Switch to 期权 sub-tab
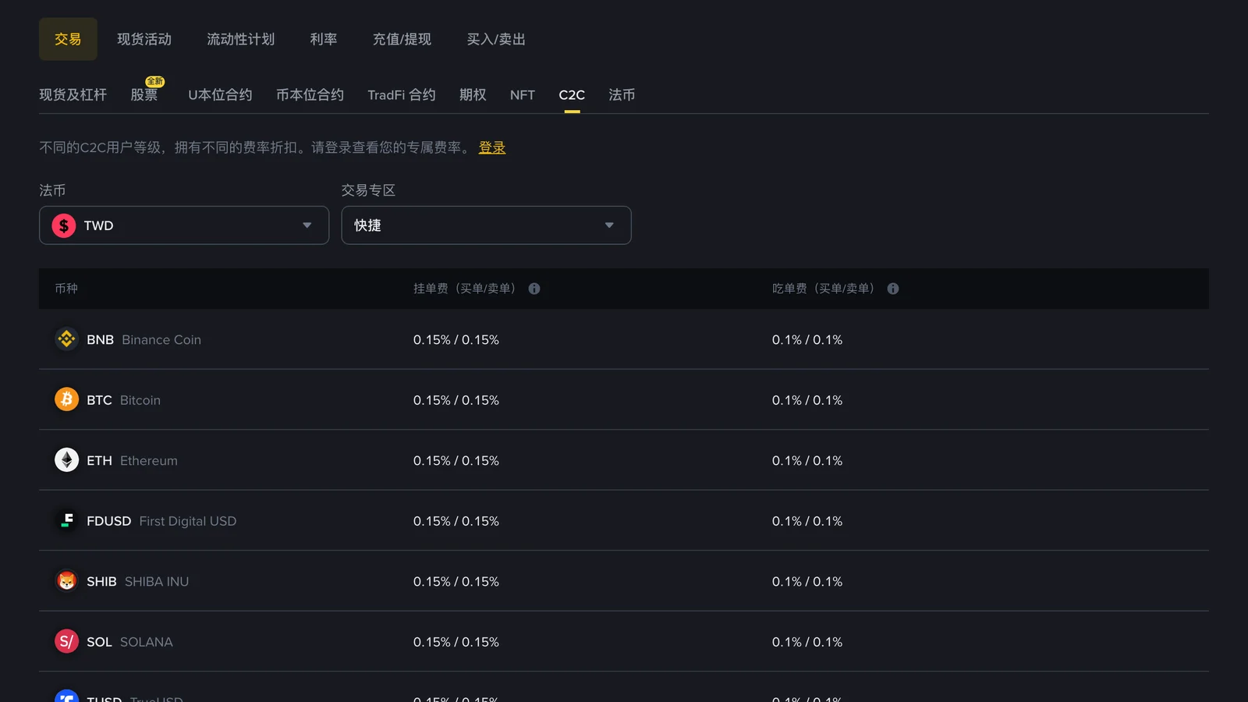 473,94
